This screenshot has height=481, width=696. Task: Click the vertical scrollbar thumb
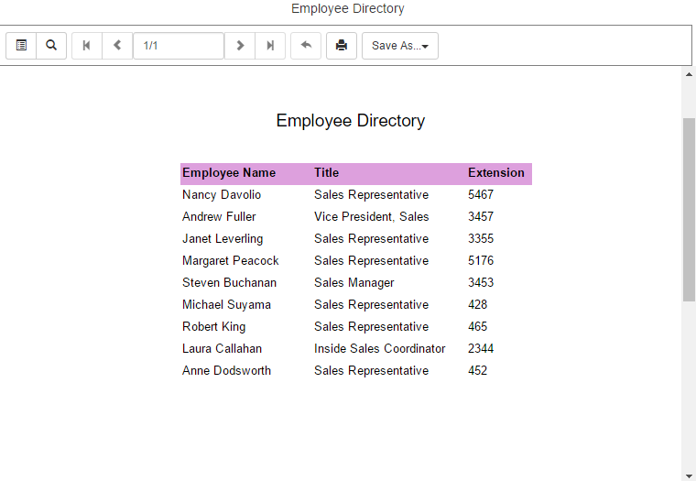689,210
